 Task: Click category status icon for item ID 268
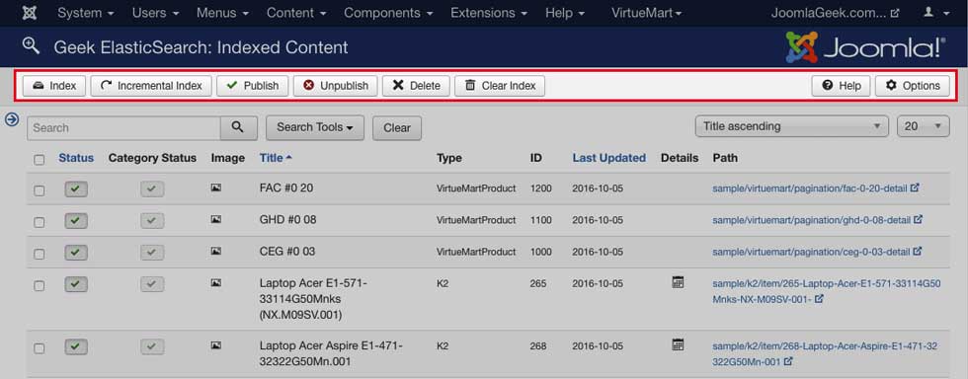[152, 346]
